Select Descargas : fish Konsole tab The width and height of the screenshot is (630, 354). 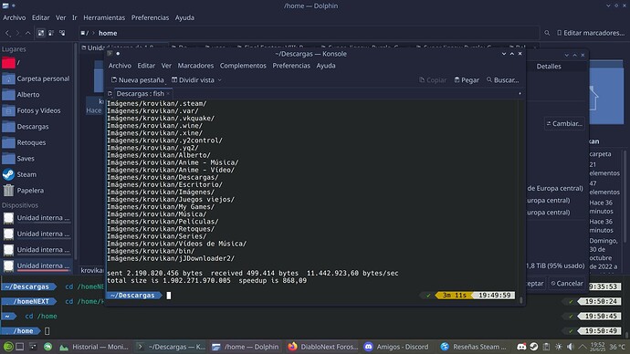[x=140, y=93]
